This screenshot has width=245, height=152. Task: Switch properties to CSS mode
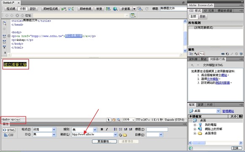tap(9, 135)
